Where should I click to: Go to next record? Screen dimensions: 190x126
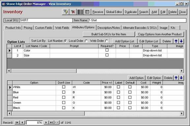tap(46, 122)
